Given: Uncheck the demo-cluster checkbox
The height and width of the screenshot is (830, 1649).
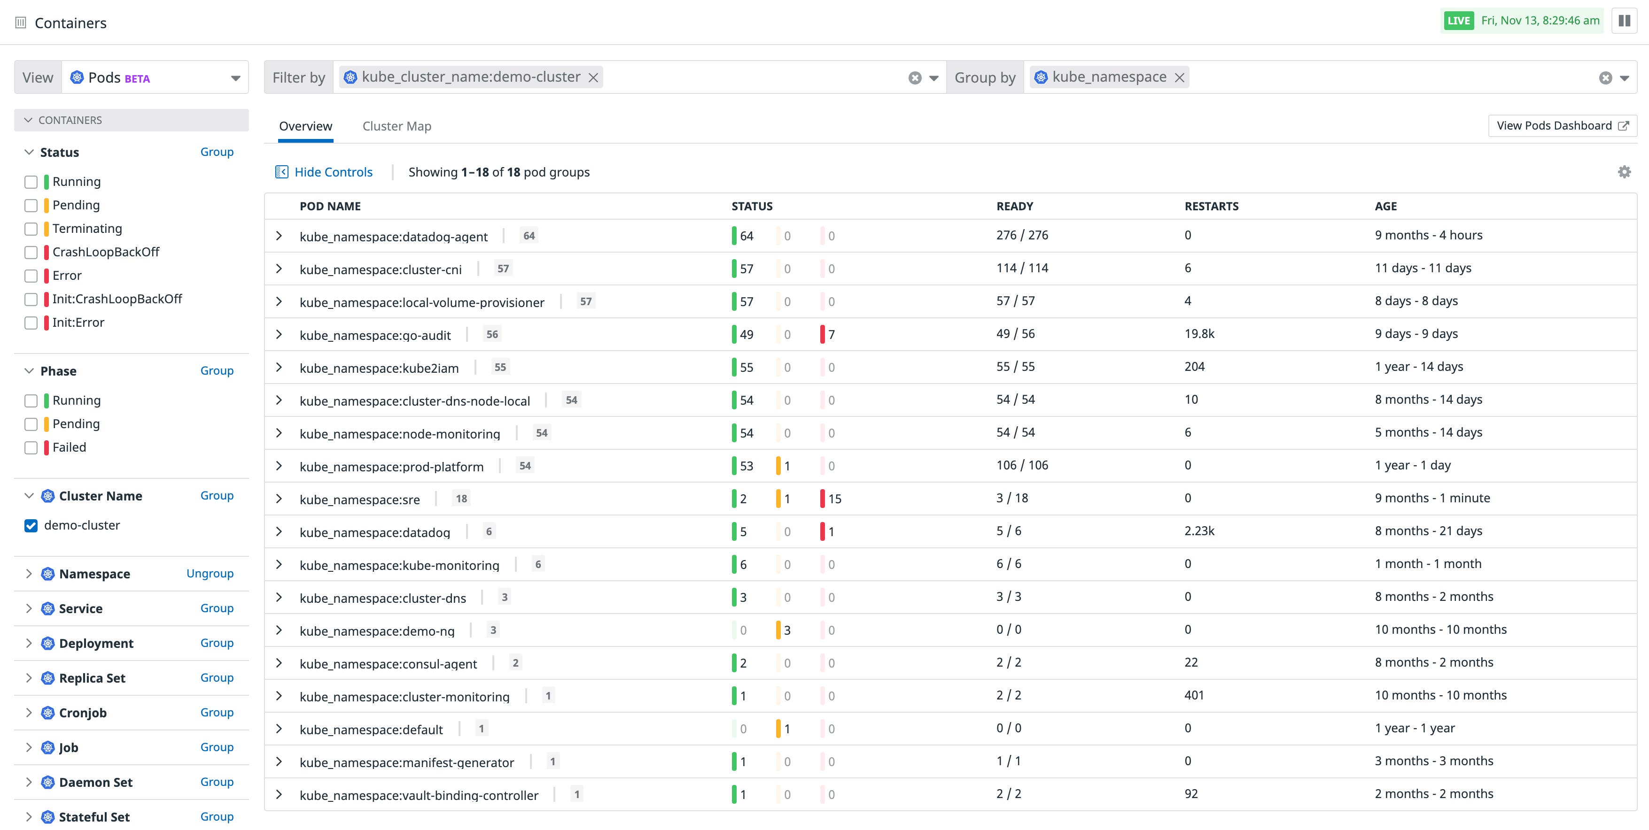Looking at the screenshot, I should 31,525.
